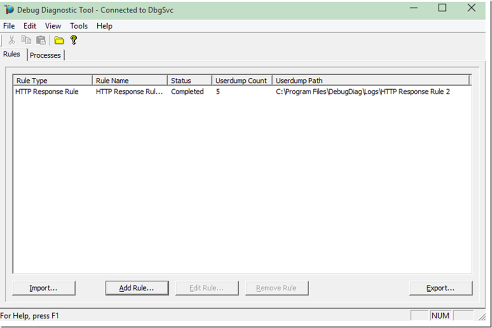The width and height of the screenshot is (492, 328).
Task: Sort by the Userdump Count column header
Action: (x=242, y=81)
